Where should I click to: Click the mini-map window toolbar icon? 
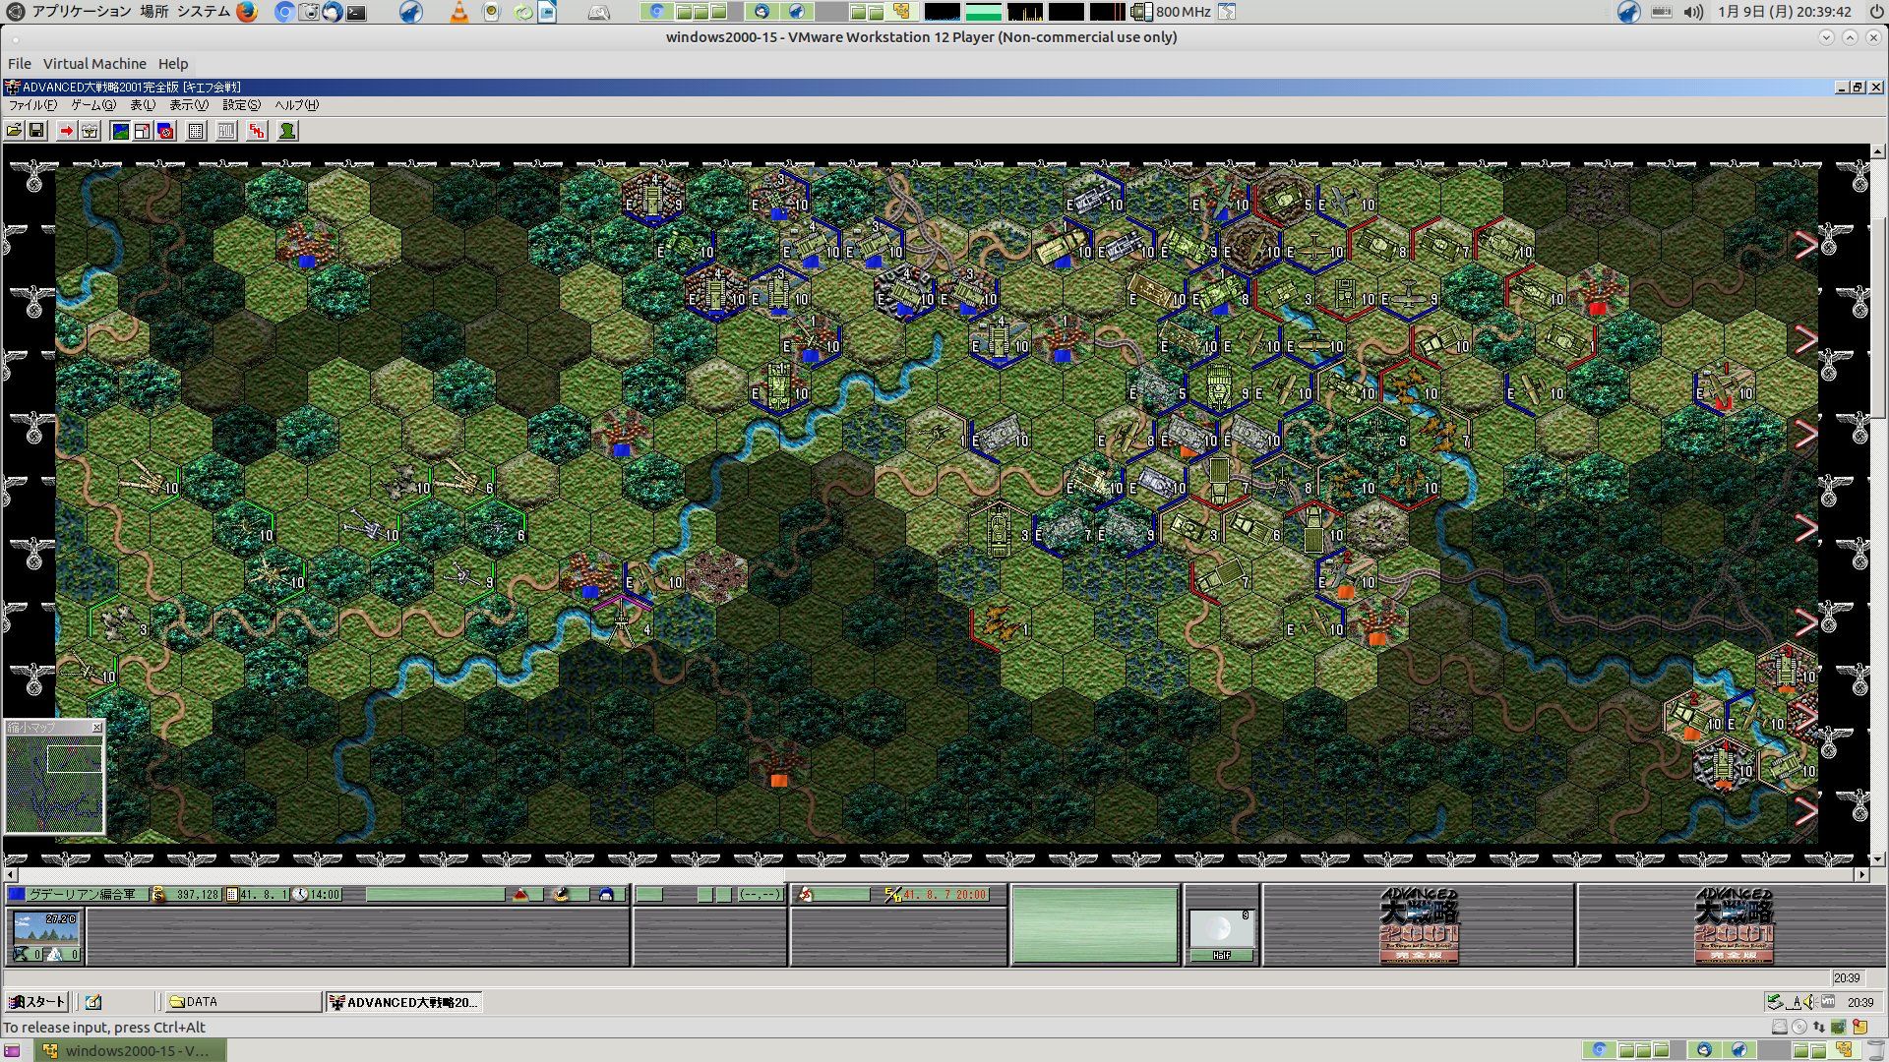143,131
